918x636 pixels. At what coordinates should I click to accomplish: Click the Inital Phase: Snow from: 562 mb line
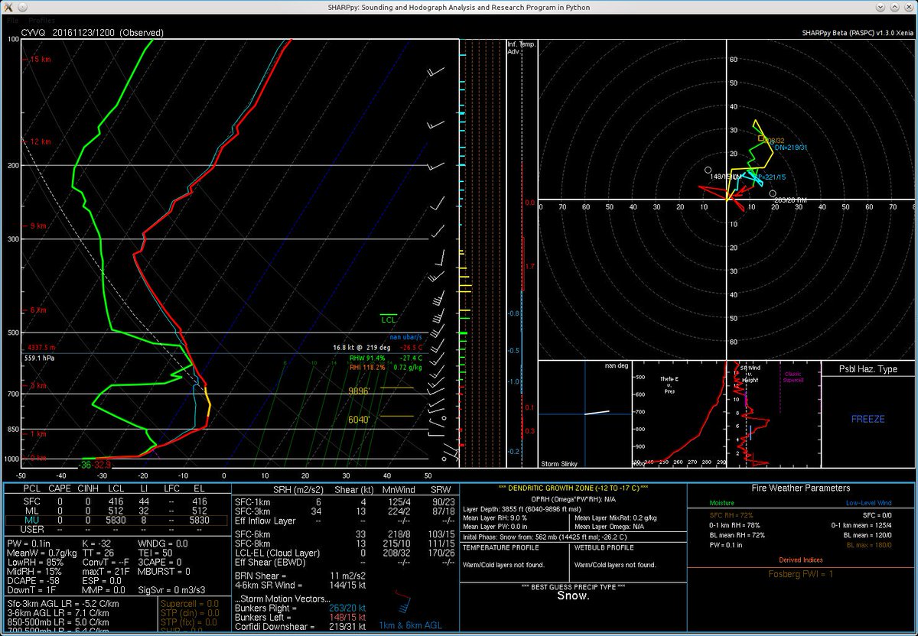[x=545, y=537]
